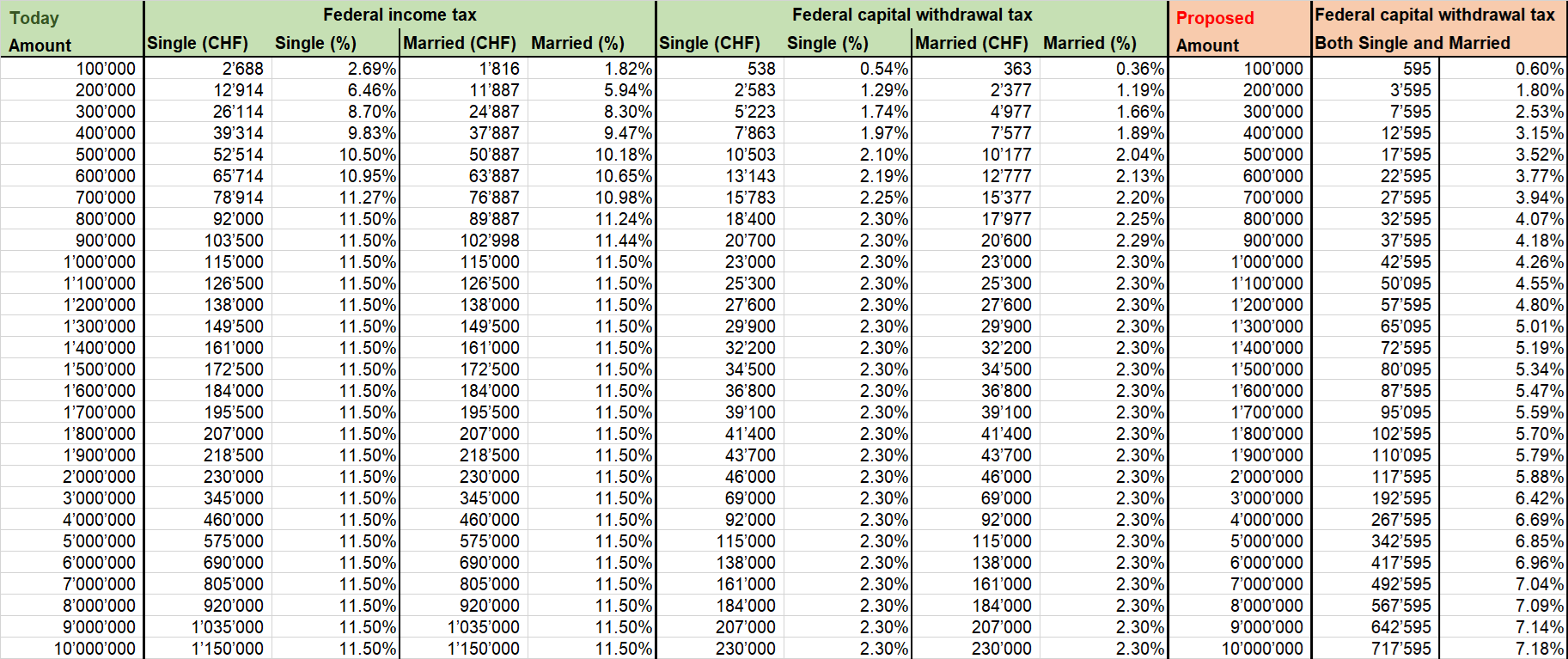Screen dimensions: 1568x659
Task: Click the 5.34% cell
Action: (1504, 369)
